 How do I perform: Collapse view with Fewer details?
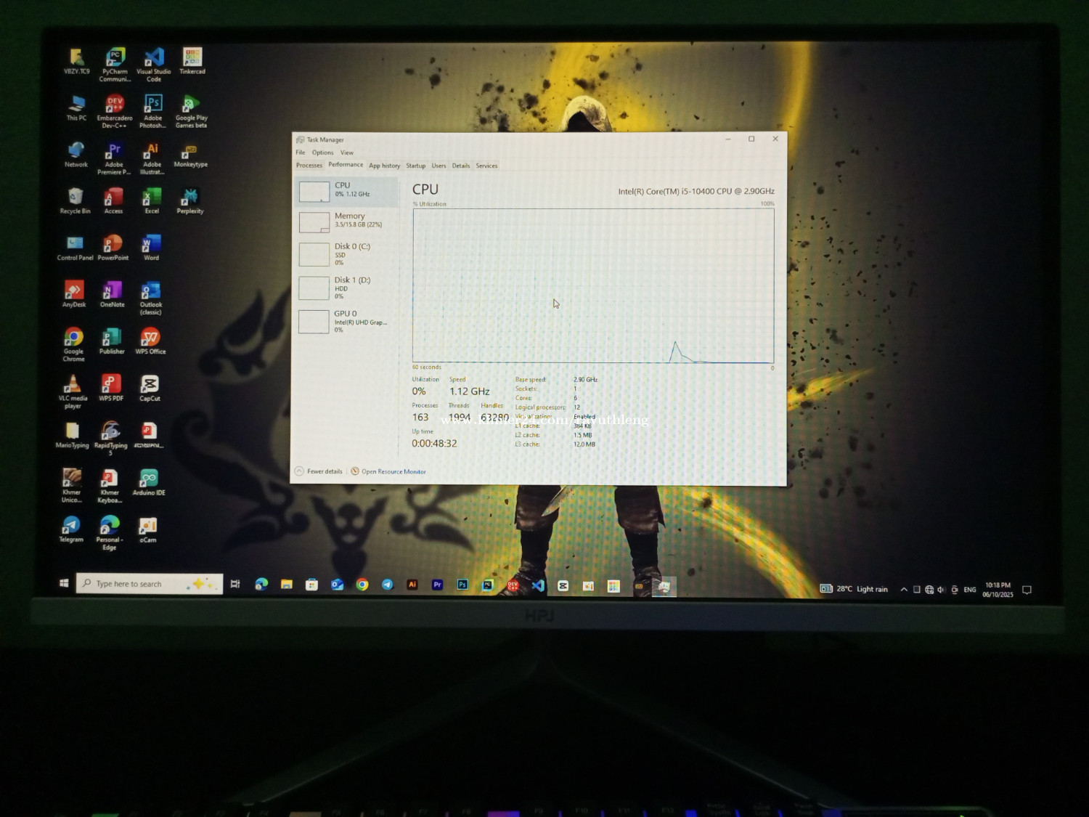point(319,471)
